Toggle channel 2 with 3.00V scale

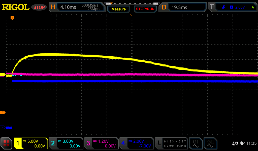point(66,143)
